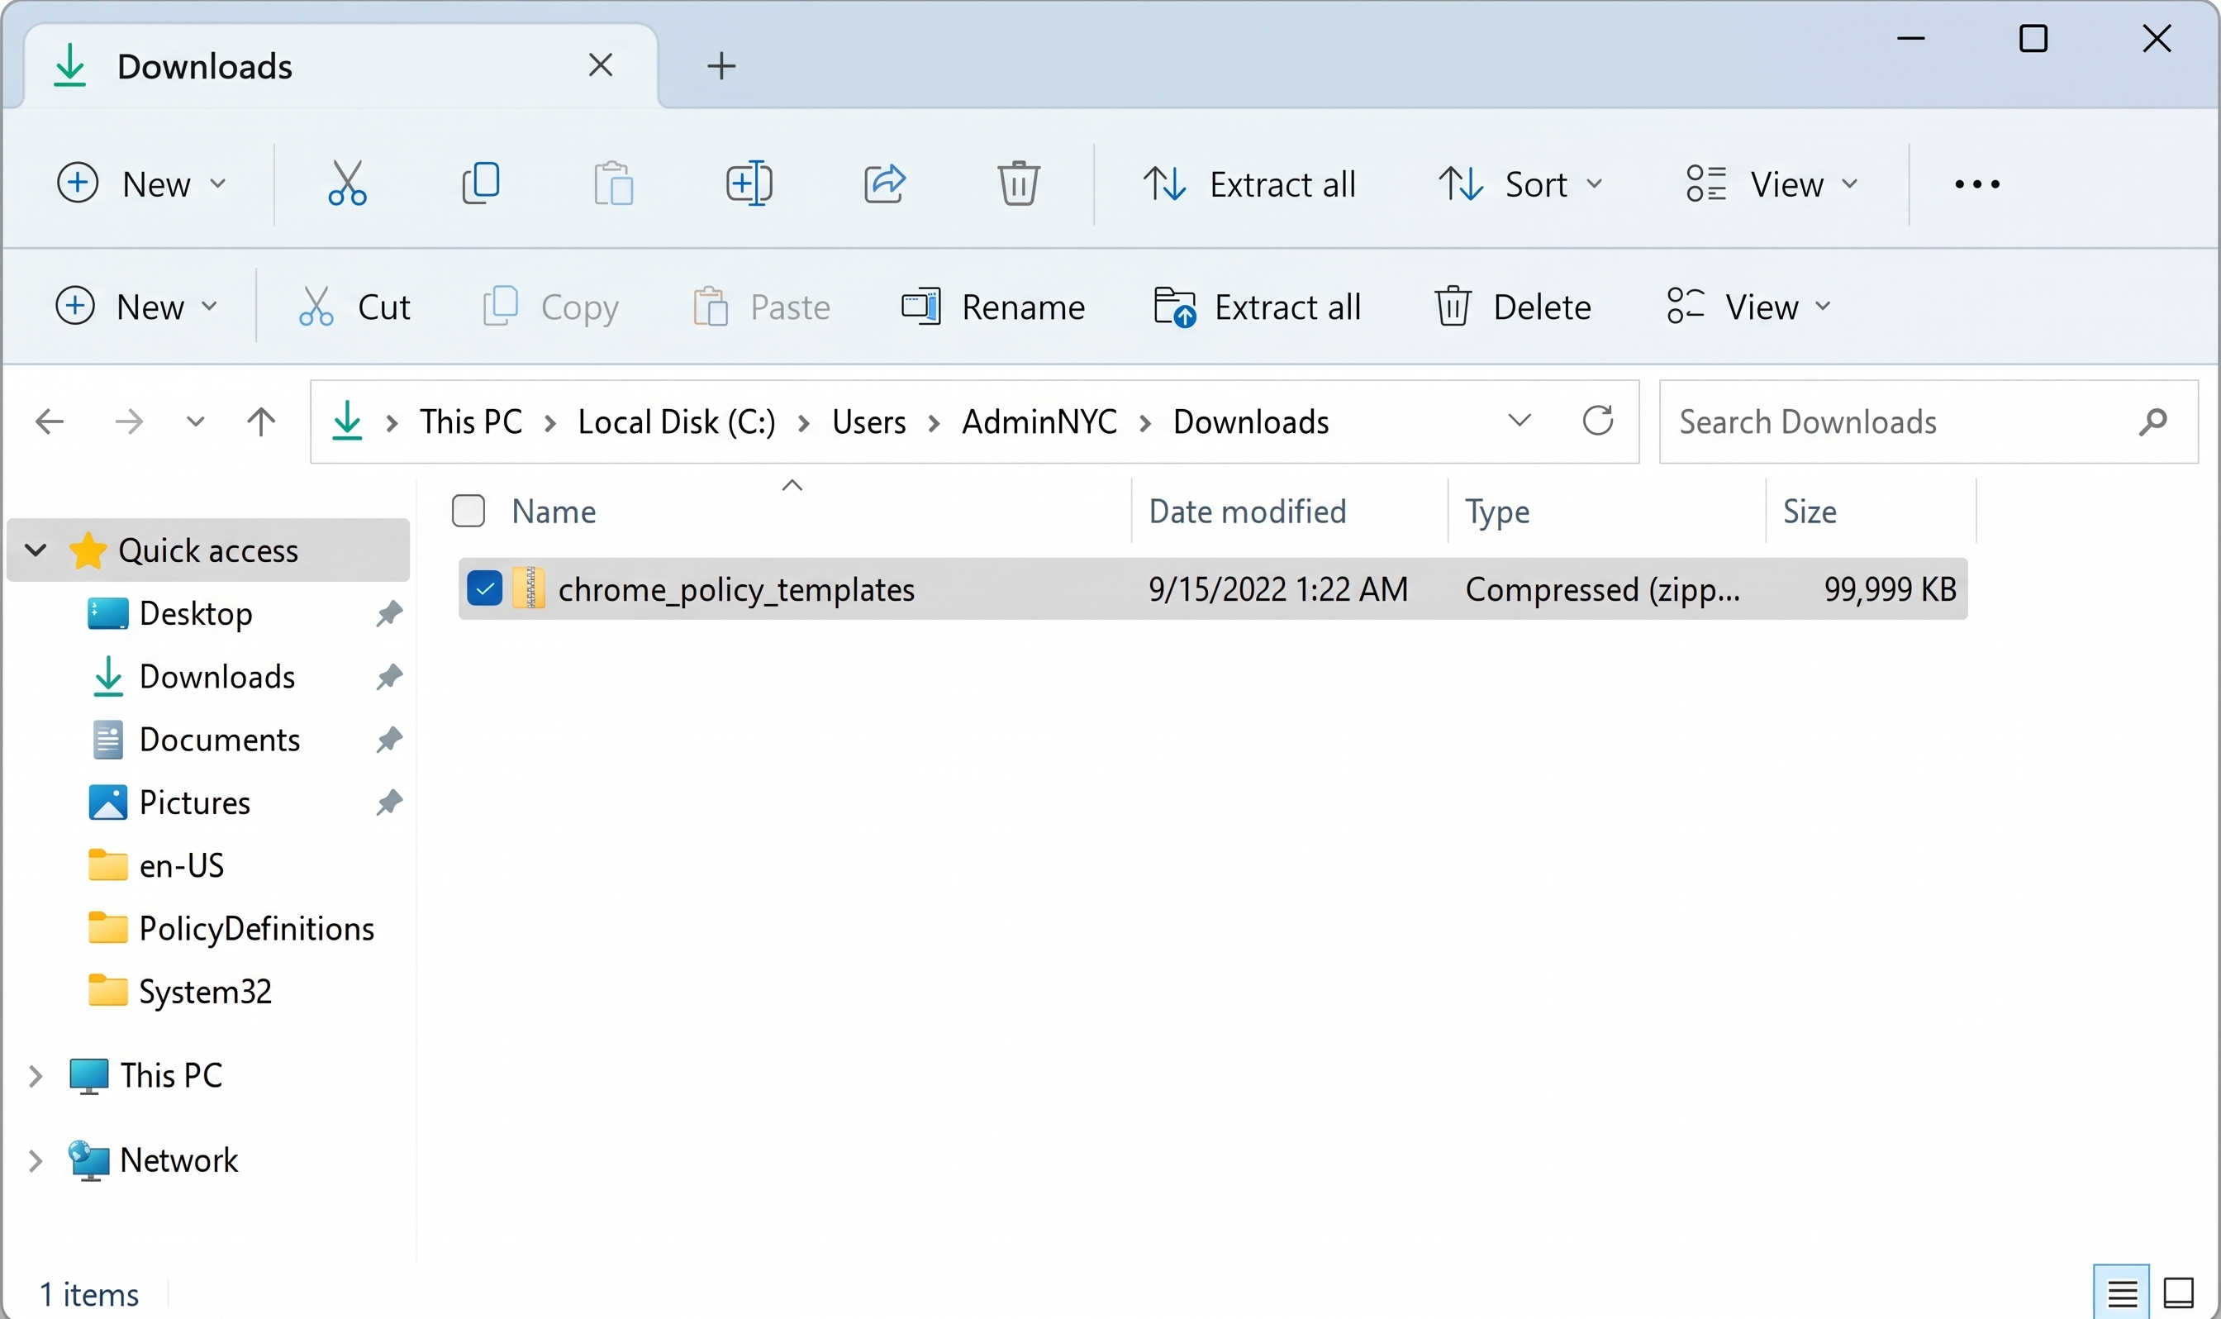The height and width of the screenshot is (1319, 2221).
Task: Open System32 in Quick access
Action: [x=180, y=992]
